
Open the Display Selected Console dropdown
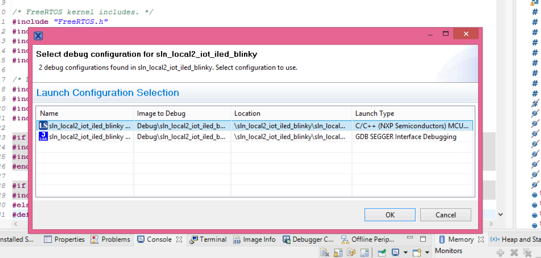405,253
